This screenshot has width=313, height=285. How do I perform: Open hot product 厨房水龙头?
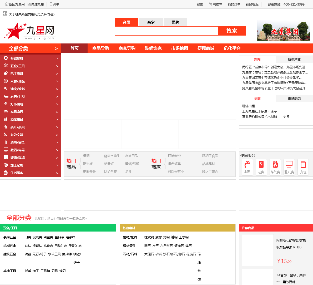(x=112, y=156)
